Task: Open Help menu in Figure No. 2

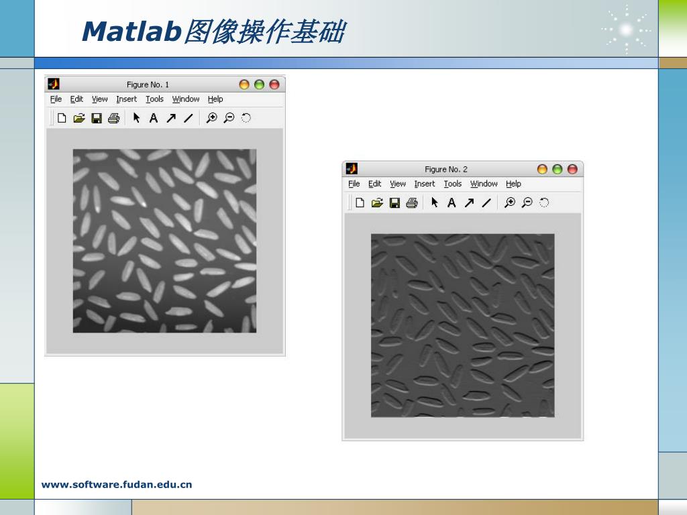Action: point(513,184)
